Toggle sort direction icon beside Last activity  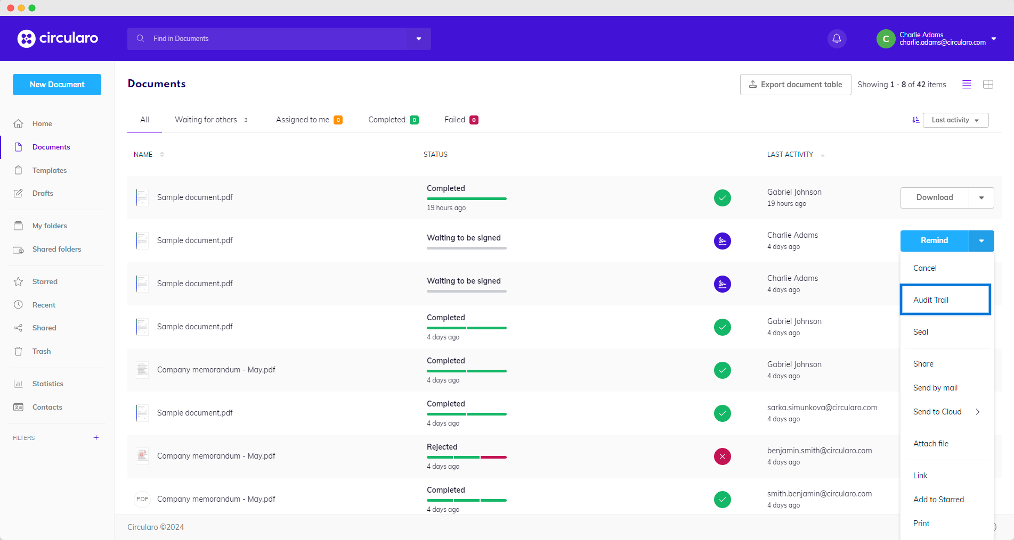(x=915, y=120)
